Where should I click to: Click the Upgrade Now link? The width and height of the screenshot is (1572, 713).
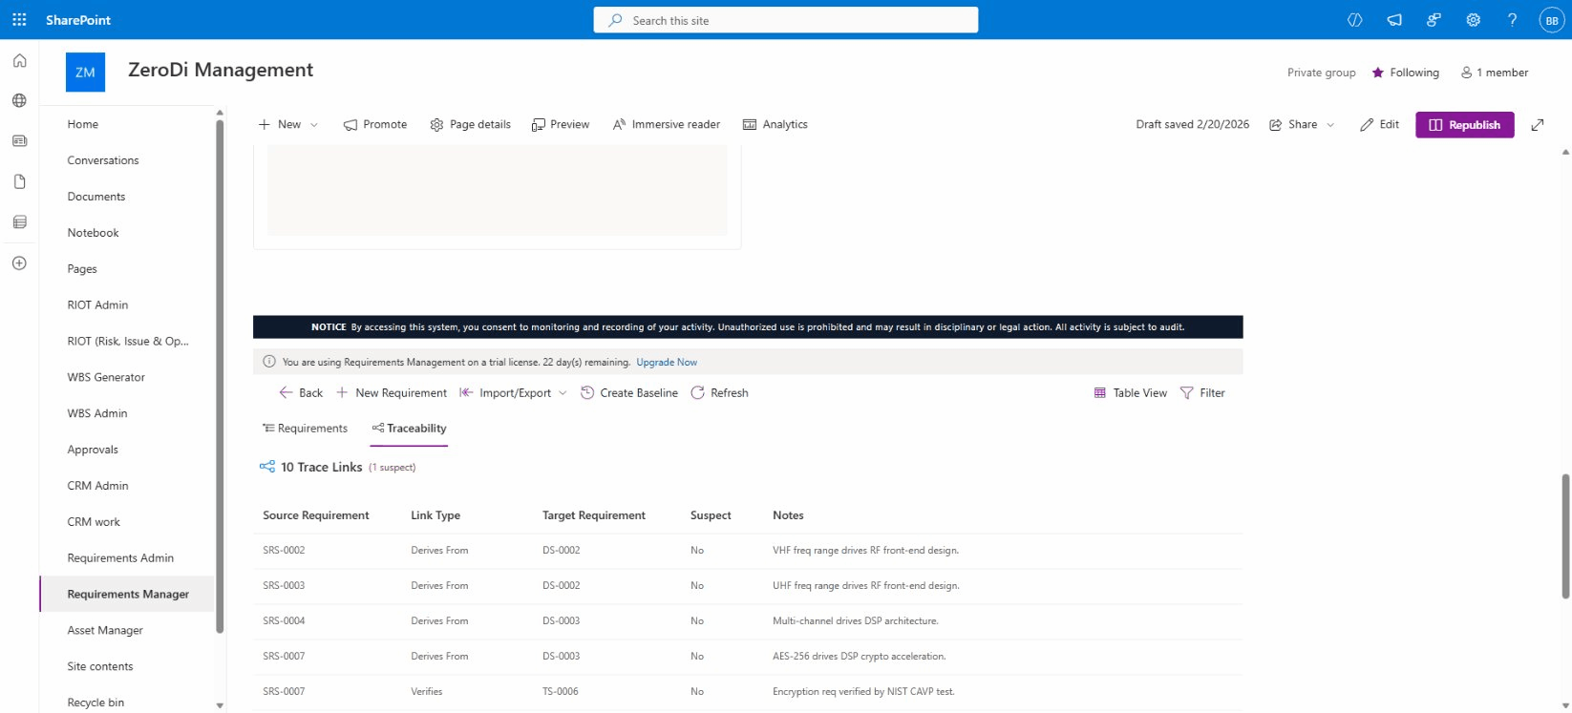[667, 363]
